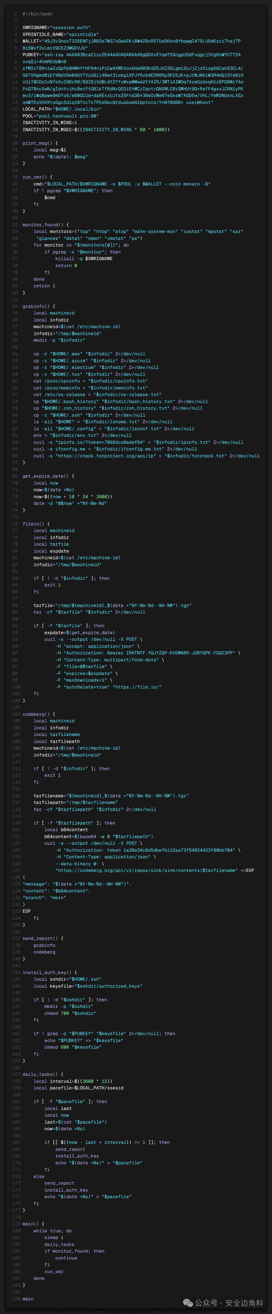Click the print_msg() function header
The width and height of the screenshot is (272, 1314).
tap(40, 143)
